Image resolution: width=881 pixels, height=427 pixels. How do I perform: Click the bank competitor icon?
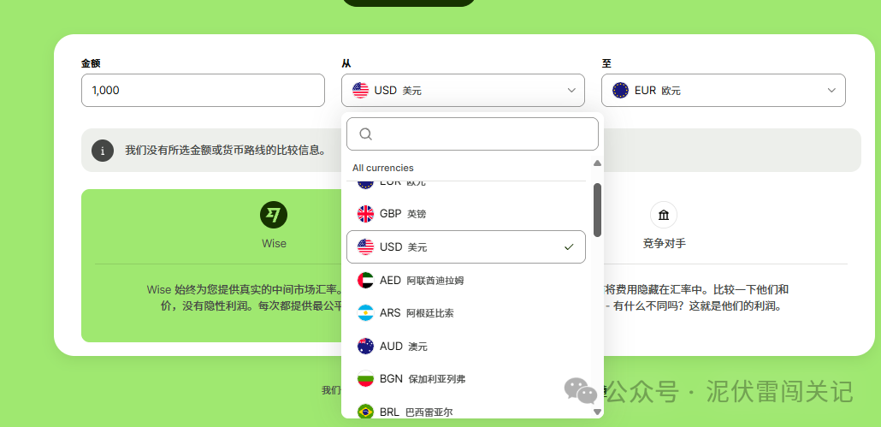[x=664, y=215]
